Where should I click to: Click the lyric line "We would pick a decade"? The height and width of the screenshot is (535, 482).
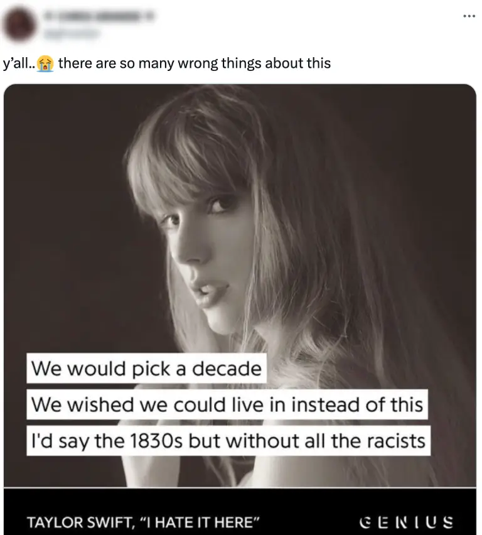146,369
